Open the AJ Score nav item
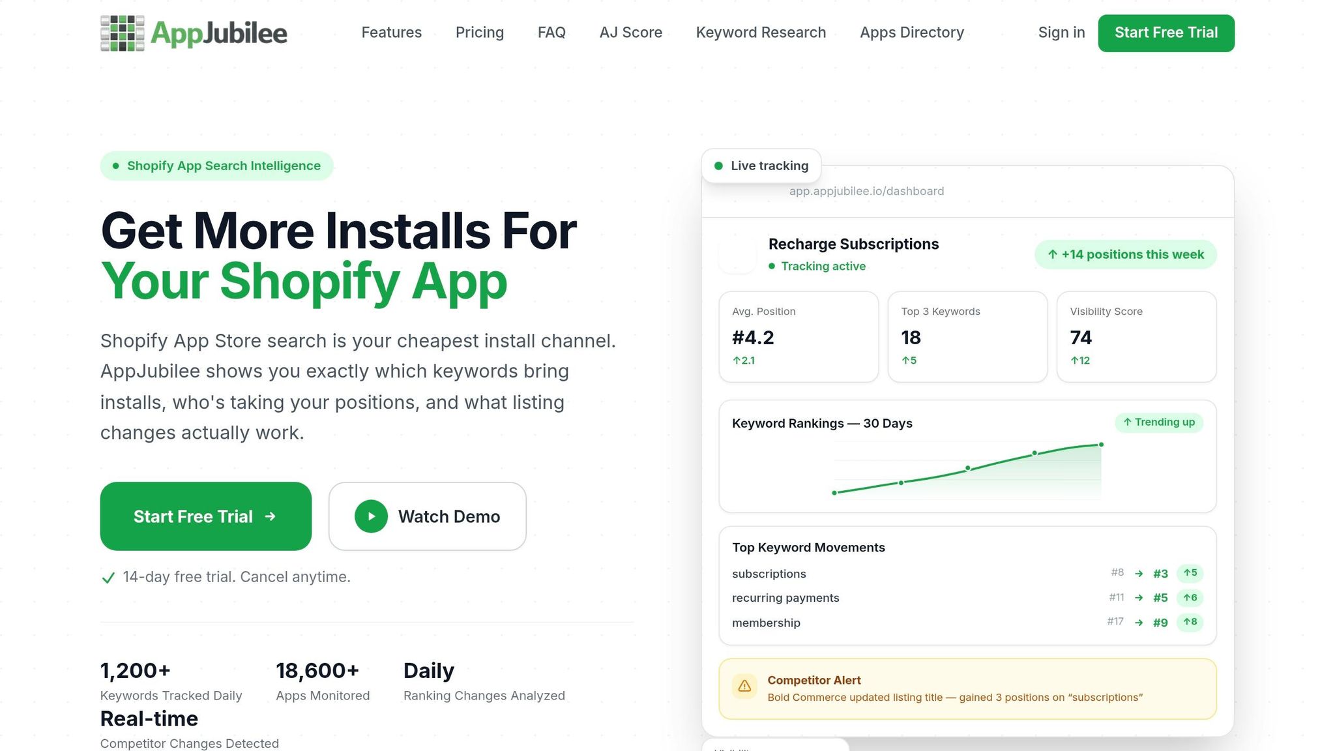 pyautogui.click(x=630, y=33)
